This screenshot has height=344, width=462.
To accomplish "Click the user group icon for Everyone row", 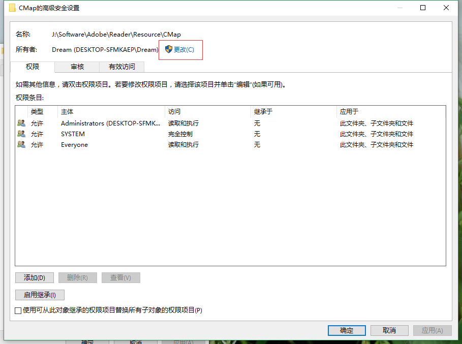I will (21, 144).
